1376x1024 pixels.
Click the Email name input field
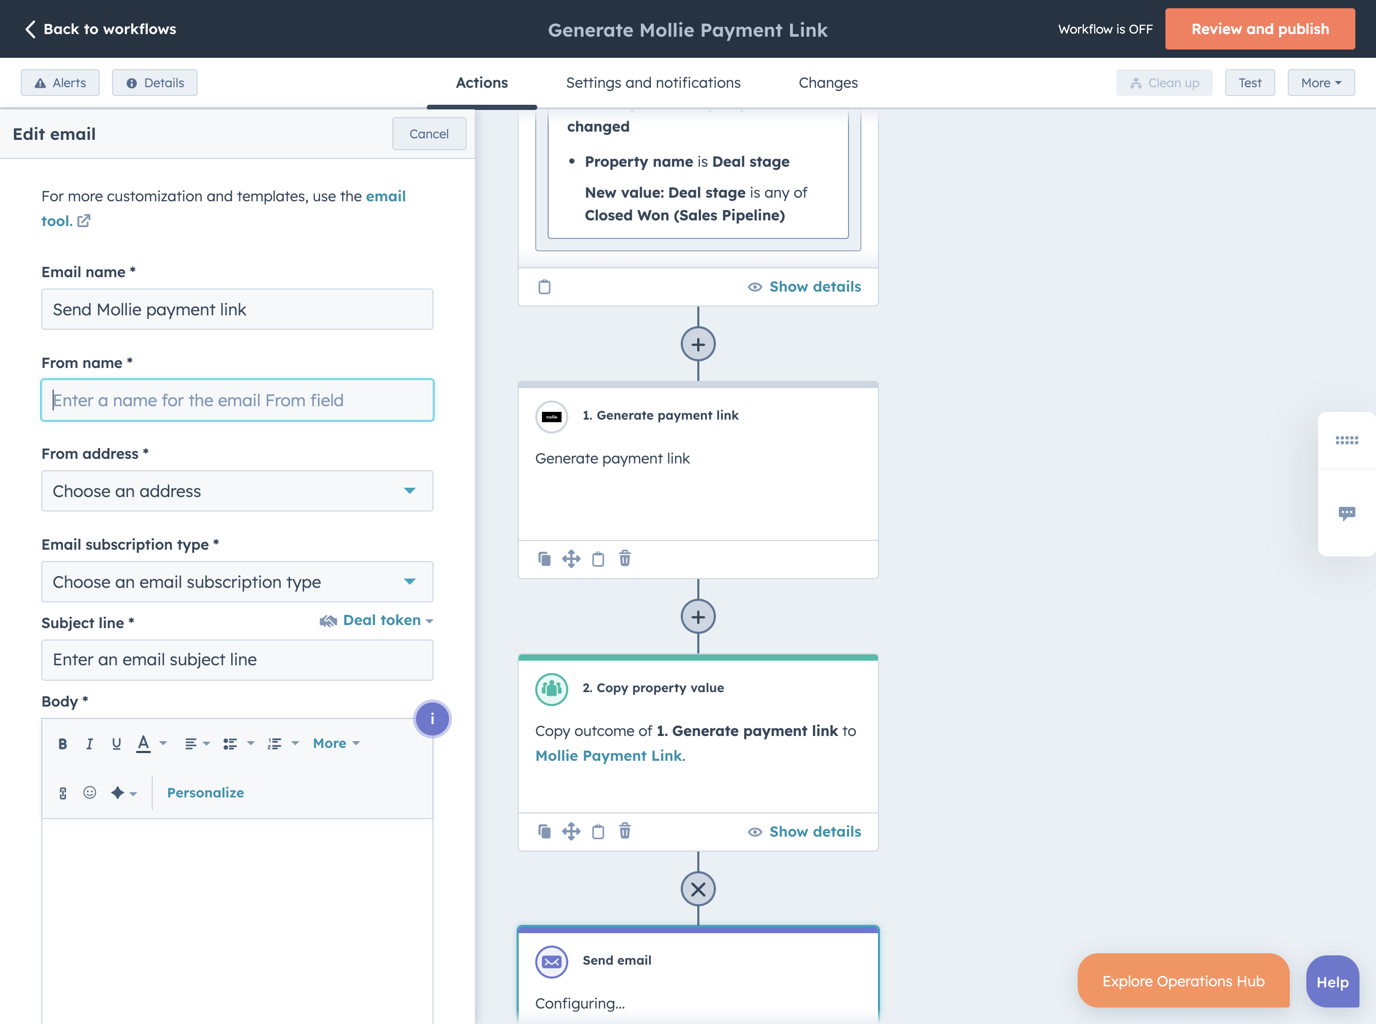(x=237, y=309)
